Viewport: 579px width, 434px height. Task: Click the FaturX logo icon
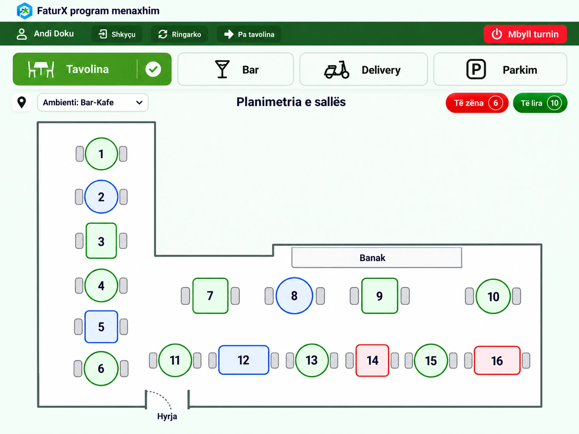(24, 11)
